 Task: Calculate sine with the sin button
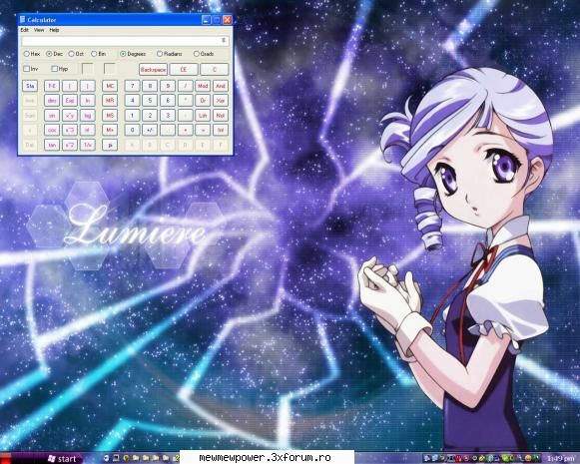(52, 116)
